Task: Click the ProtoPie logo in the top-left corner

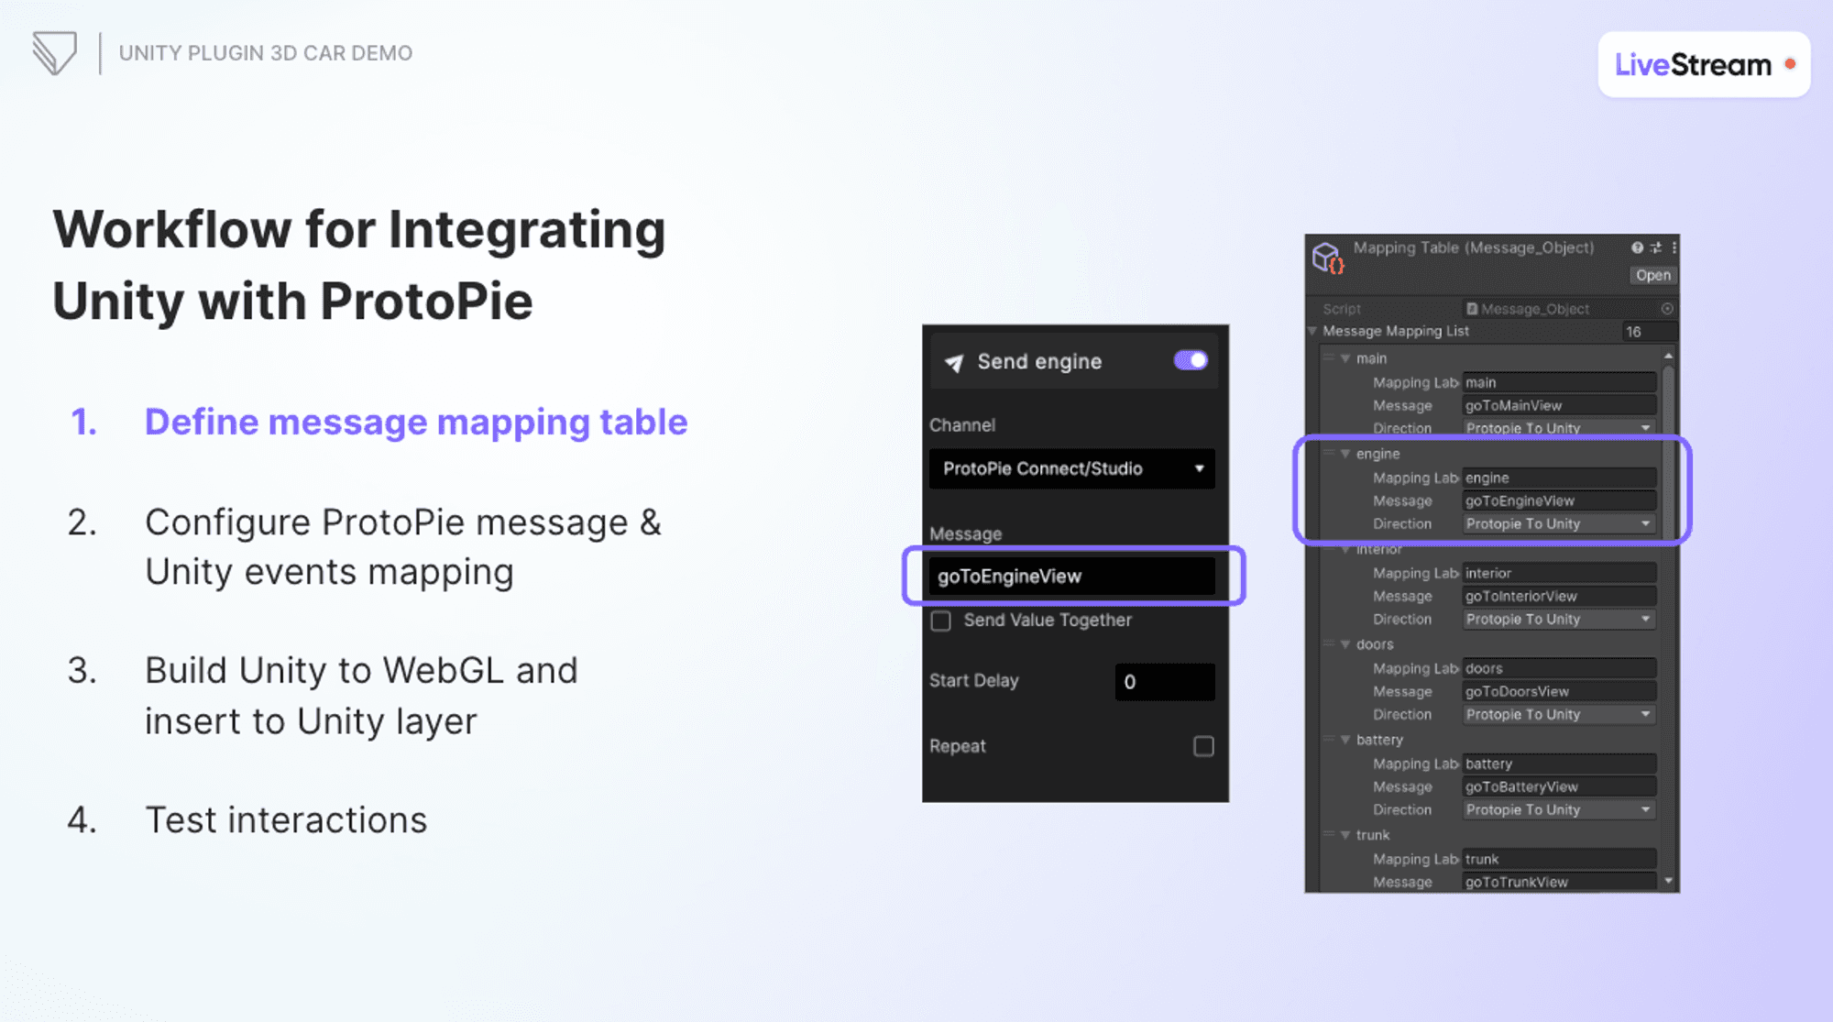Action: point(53,52)
